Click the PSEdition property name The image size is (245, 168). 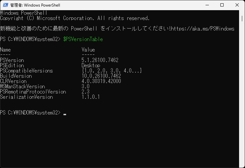12,66
